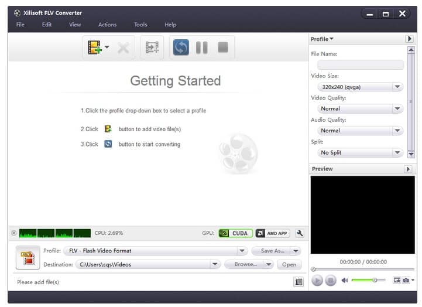
Task: Open the Edit menu
Action: pos(47,25)
